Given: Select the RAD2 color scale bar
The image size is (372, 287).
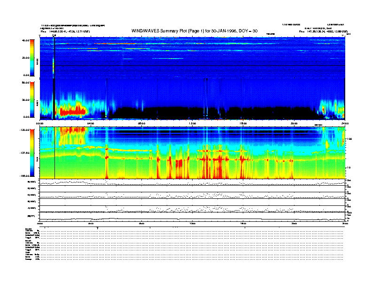Looking at the screenshot, I should tap(32, 58).
